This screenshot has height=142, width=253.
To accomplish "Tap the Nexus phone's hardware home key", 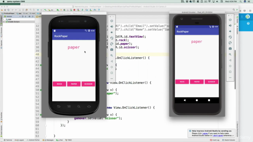I will (x=89, y=106).
